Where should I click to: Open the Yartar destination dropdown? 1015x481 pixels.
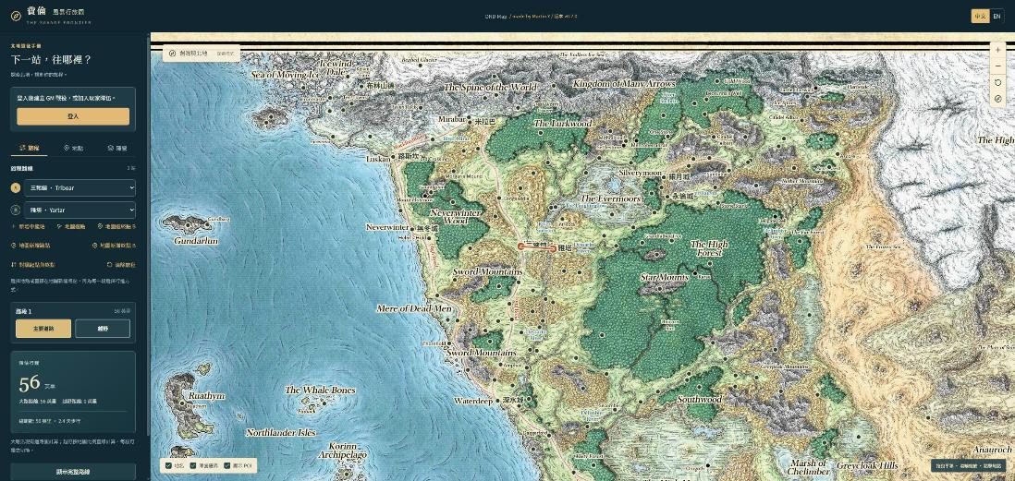79,210
